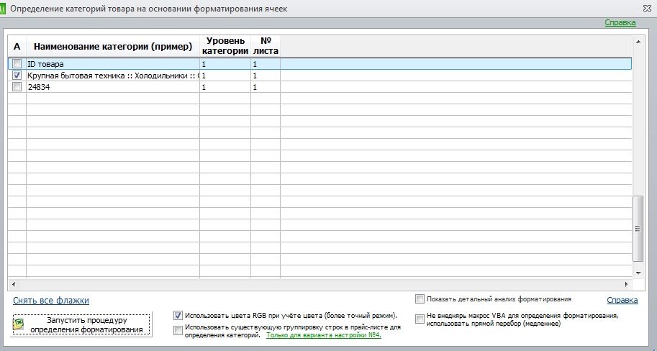The height and width of the screenshot is (351, 657).
Task: Click the 'Уровень категории' column header
Action: (225, 47)
